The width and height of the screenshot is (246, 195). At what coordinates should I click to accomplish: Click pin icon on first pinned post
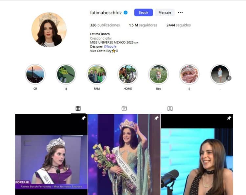tap(83, 118)
